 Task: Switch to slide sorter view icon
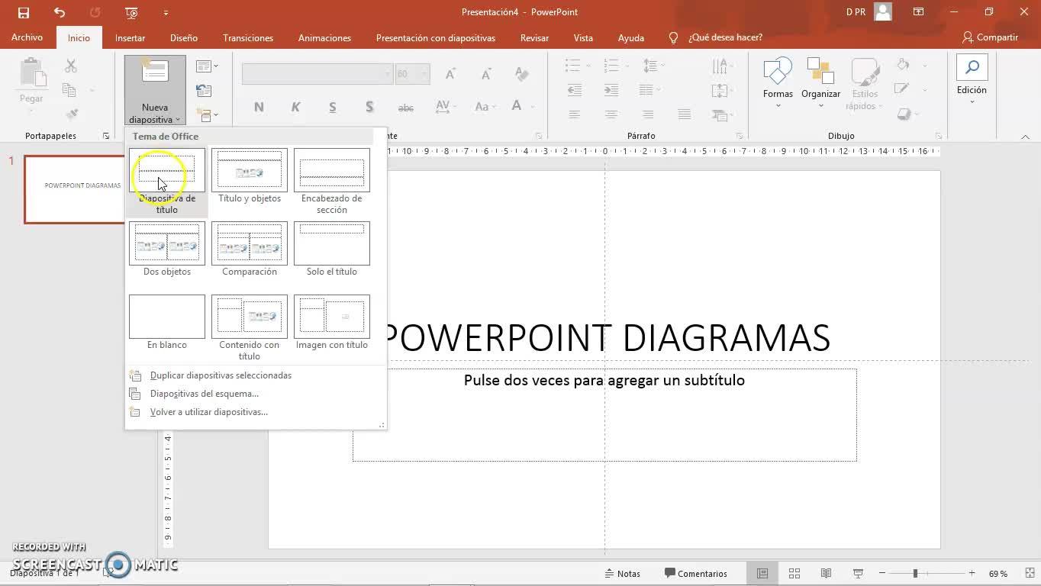pos(794,573)
